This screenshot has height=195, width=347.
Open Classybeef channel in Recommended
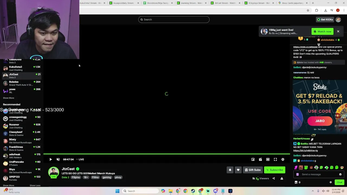click(x=22, y=133)
